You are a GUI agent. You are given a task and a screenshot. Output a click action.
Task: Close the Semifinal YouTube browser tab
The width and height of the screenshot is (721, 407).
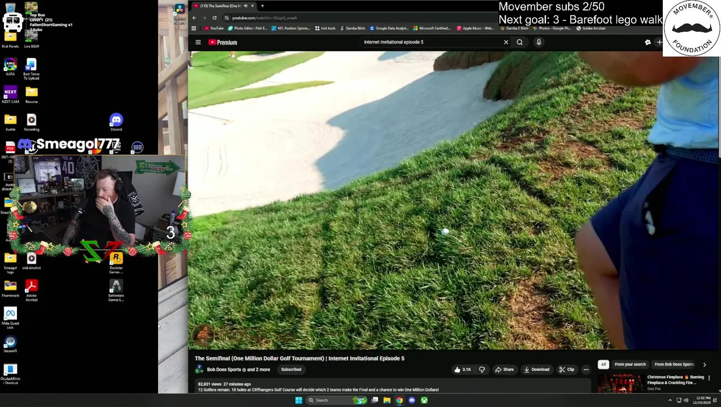click(x=253, y=6)
